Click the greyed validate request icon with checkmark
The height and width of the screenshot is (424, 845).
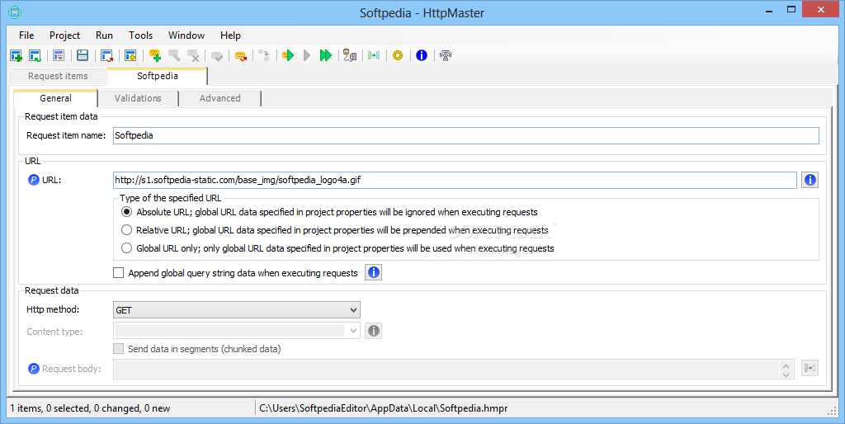click(217, 55)
